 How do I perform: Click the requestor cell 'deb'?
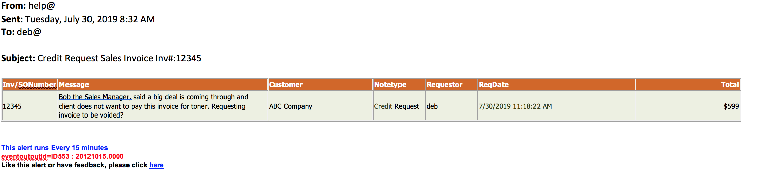(x=451, y=106)
